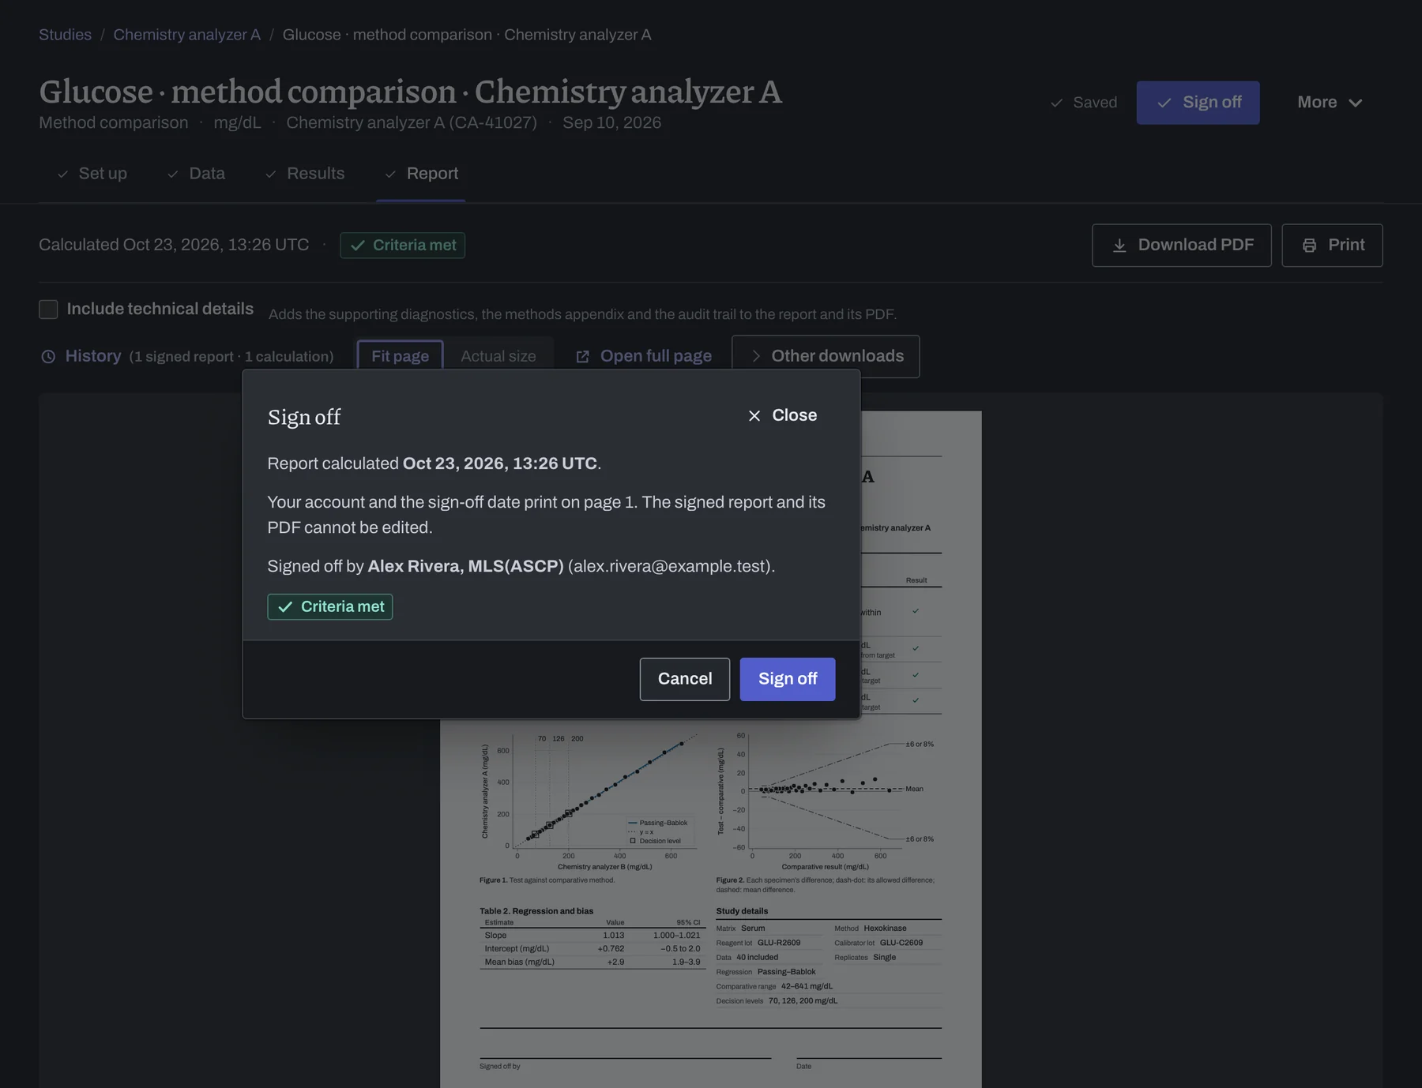Image resolution: width=1422 pixels, height=1088 pixels.
Task: Open the Results tab
Action: (305, 174)
